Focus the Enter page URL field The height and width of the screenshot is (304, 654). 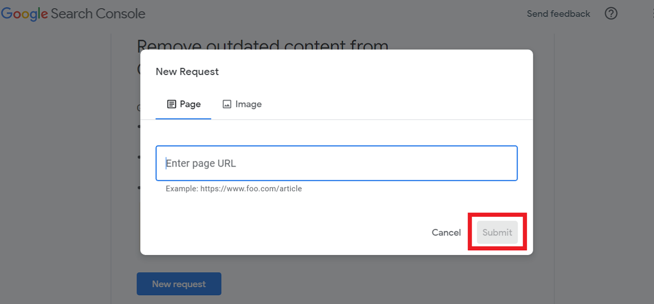tap(337, 163)
